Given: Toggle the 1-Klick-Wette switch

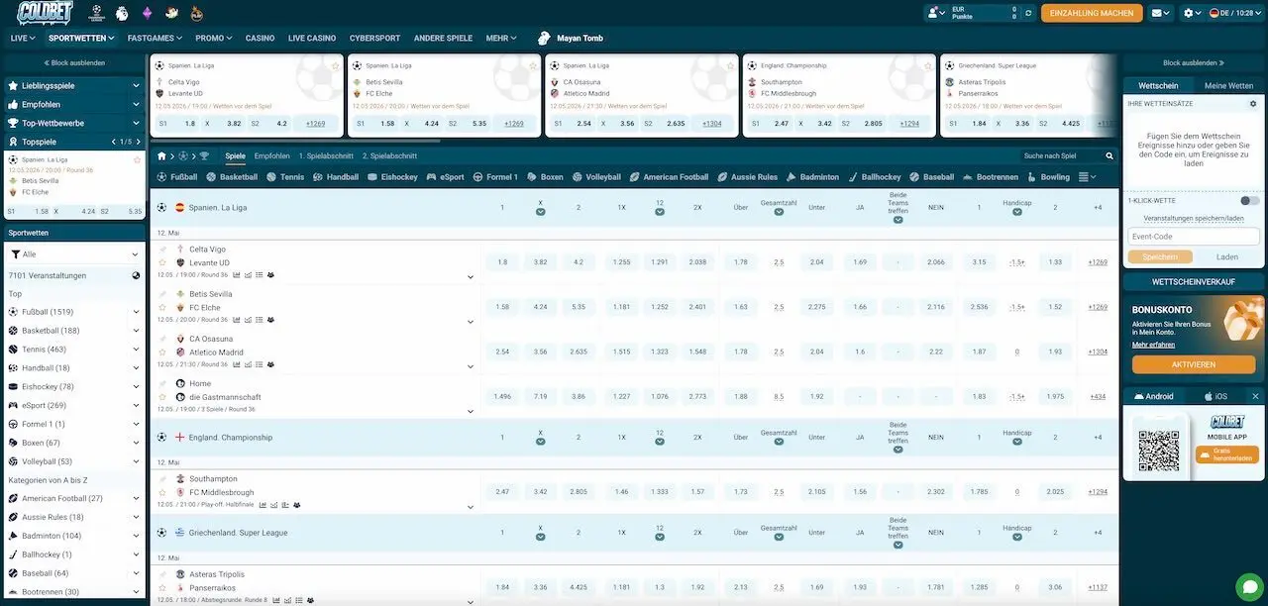Looking at the screenshot, I should click(1250, 200).
